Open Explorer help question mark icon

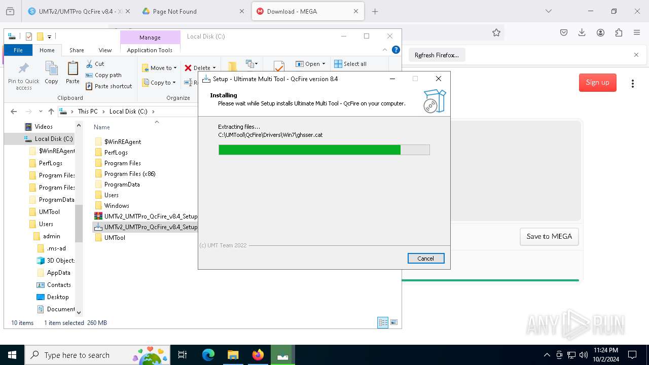396,50
